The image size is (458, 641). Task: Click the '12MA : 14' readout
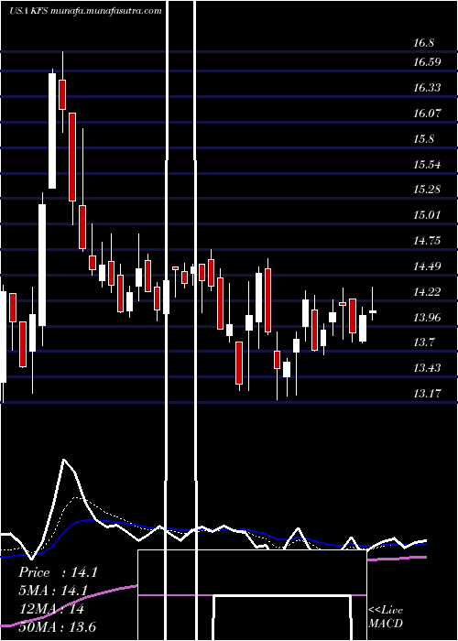tap(51, 609)
